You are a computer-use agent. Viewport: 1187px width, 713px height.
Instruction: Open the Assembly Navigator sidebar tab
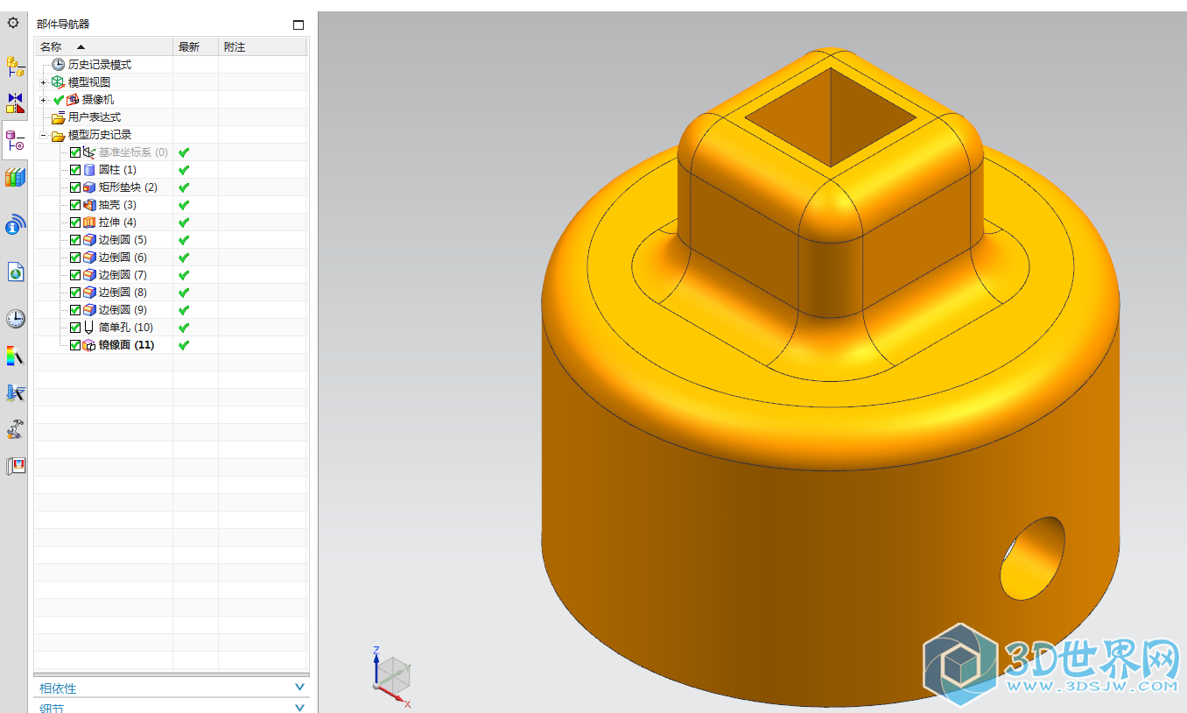(15, 67)
